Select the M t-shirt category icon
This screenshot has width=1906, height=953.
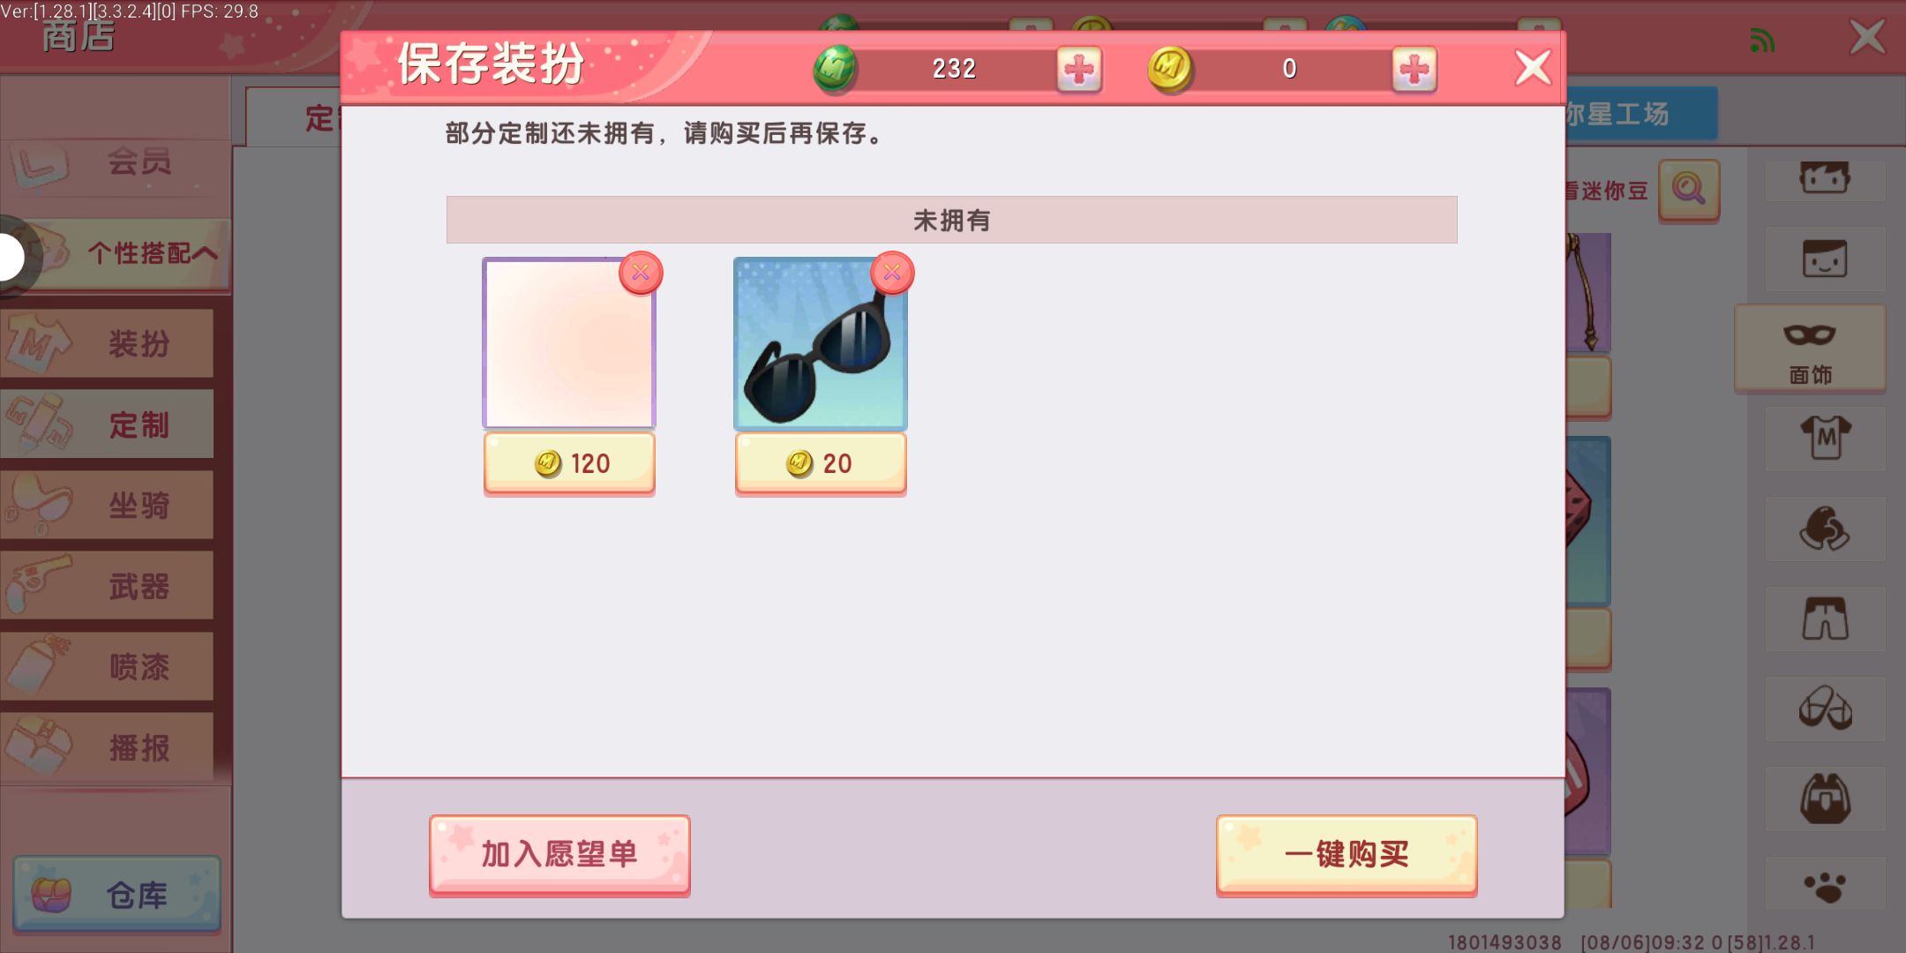1825,438
